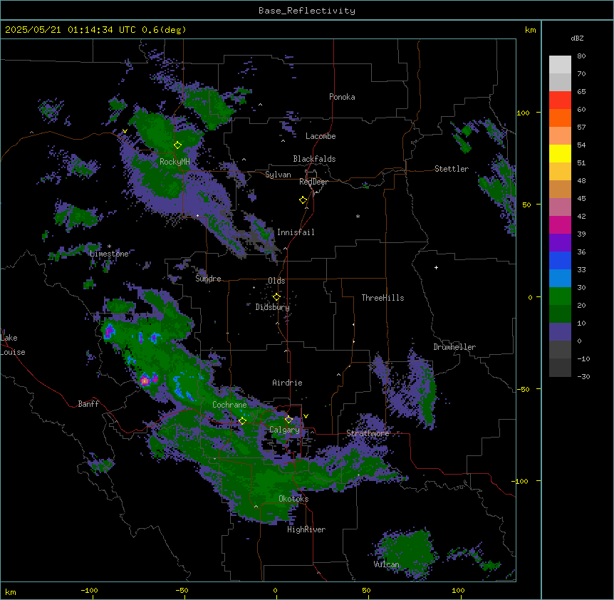Pick the magenta 39-42 dBZ legend swatch
The height and width of the screenshot is (600, 614).
(560, 224)
